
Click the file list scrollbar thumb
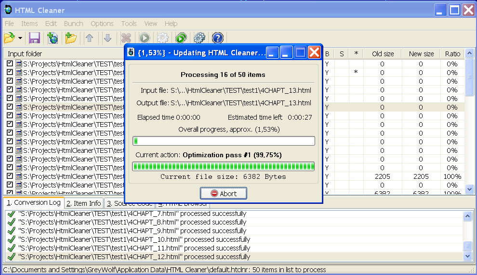coord(469,77)
